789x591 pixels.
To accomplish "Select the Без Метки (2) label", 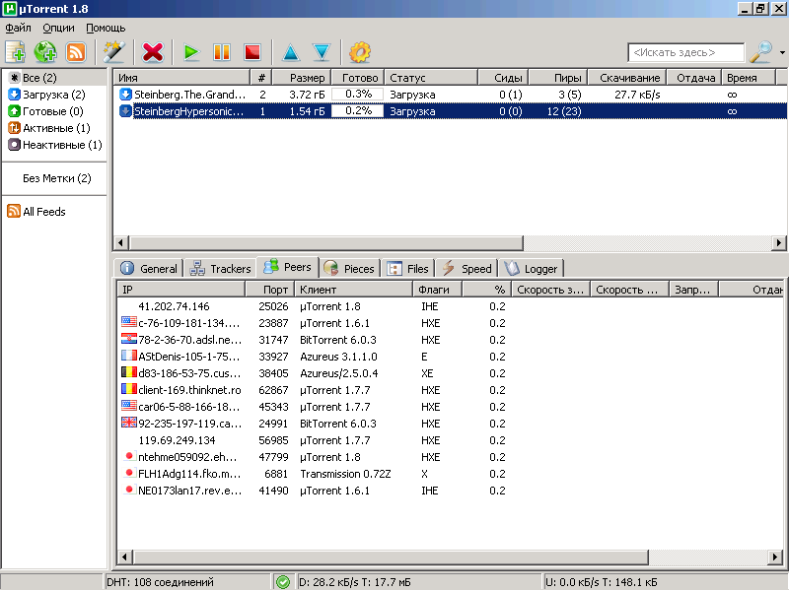I will [57, 178].
